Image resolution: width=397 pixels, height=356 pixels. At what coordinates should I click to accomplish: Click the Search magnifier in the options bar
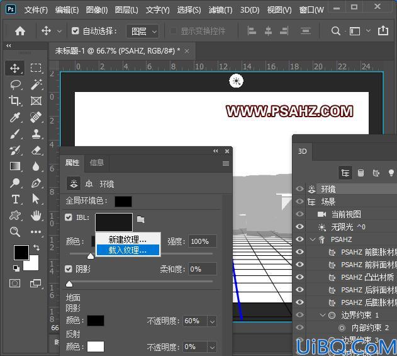pos(336,31)
